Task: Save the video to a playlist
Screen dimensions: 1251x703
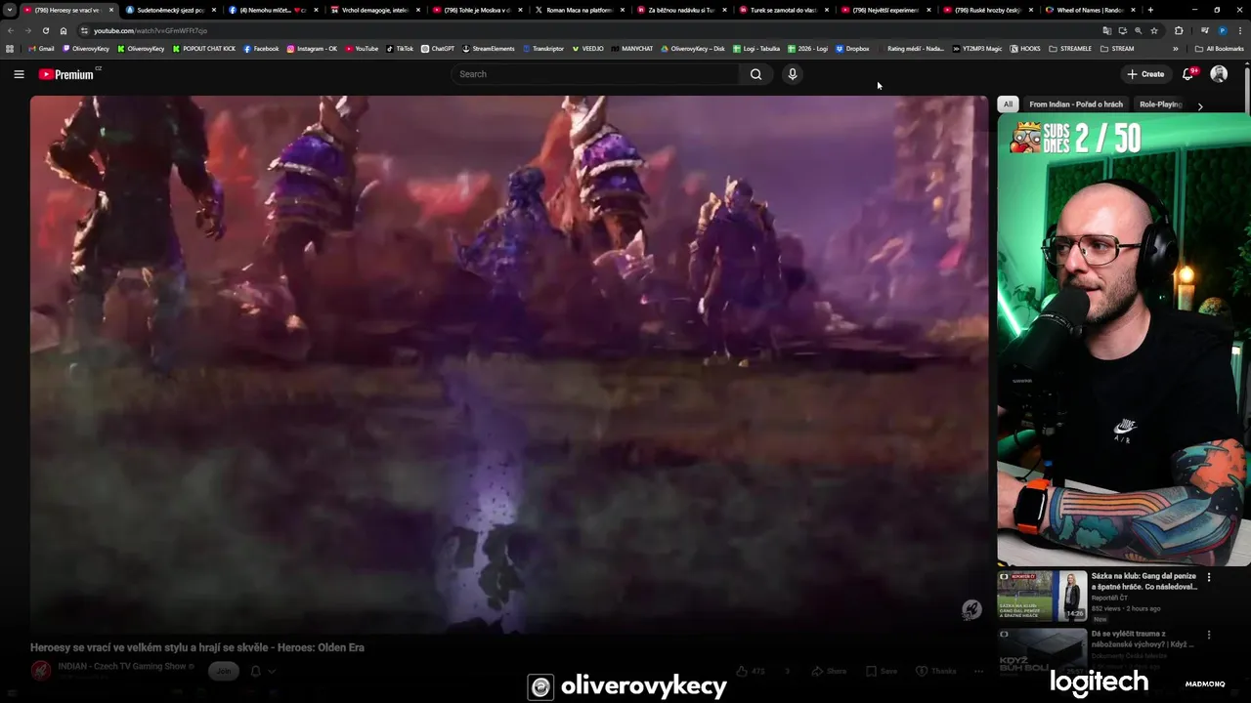Action: (882, 671)
